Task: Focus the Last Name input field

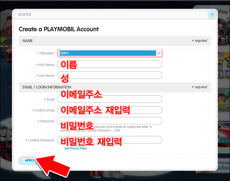Action: [x=110, y=75]
